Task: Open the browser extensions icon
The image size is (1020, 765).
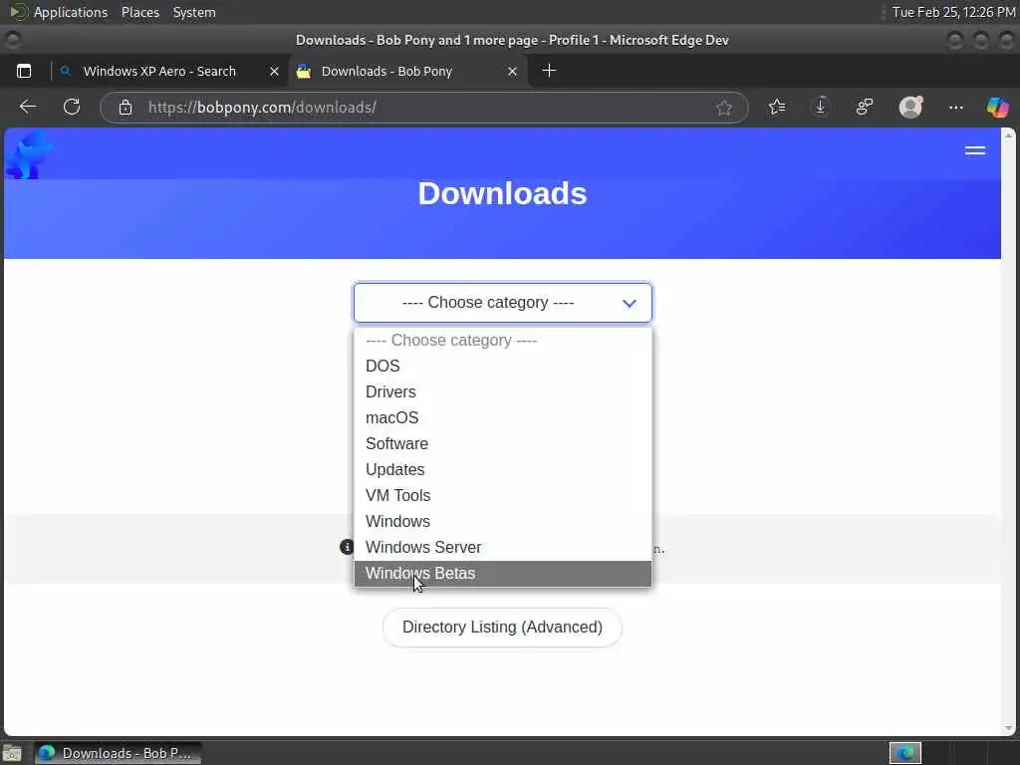Action: click(865, 107)
